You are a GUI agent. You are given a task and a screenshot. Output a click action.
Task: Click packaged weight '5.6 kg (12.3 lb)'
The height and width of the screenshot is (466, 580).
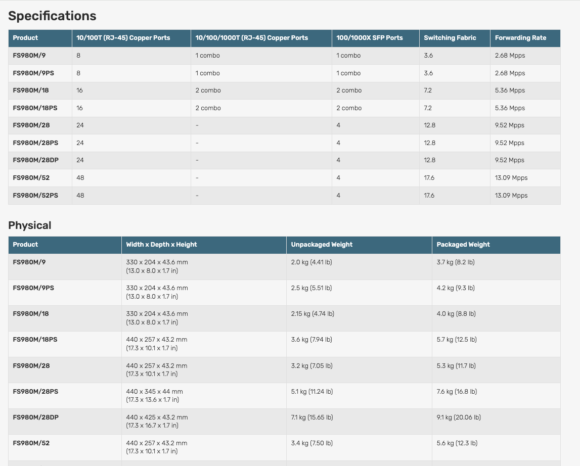pyautogui.click(x=457, y=443)
